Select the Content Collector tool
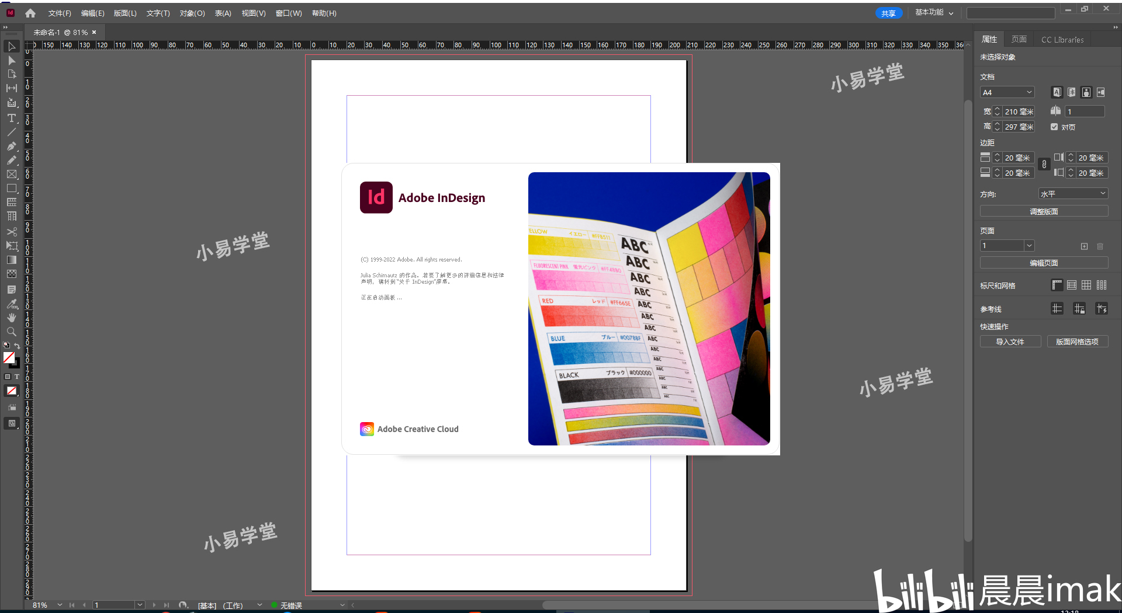This screenshot has height=613, width=1122. pyautogui.click(x=11, y=103)
